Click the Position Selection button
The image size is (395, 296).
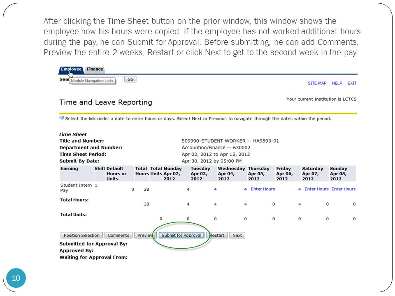coord(81,235)
